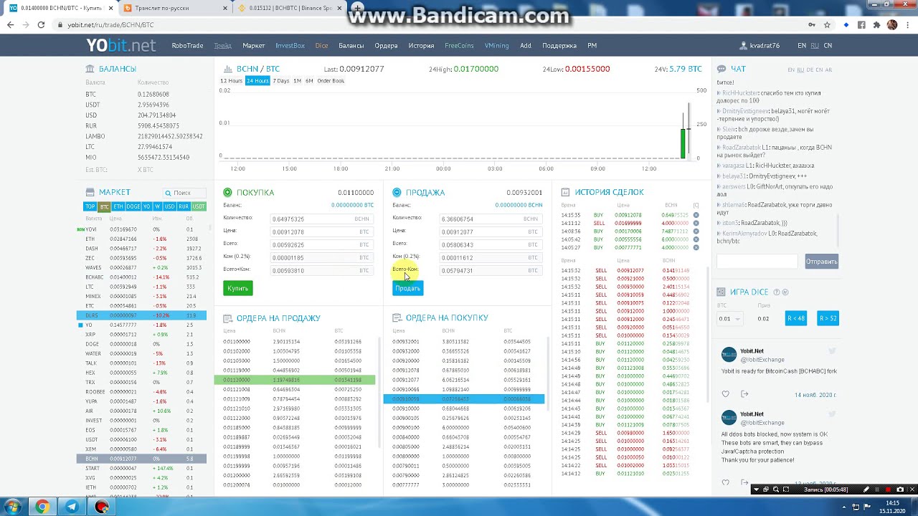Viewport: 918px width, 516px height.
Task: Bookmark this page with the star icon
Action: click(827, 24)
